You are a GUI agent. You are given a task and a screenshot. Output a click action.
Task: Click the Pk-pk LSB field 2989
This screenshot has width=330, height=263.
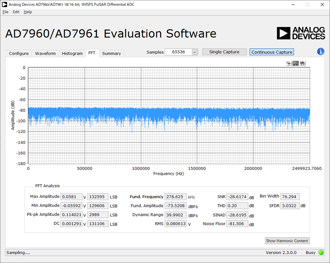tap(98, 215)
